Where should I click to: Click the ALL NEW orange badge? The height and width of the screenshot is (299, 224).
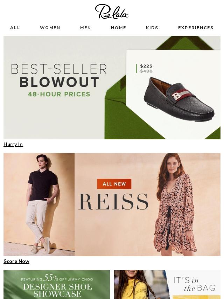pos(114,184)
